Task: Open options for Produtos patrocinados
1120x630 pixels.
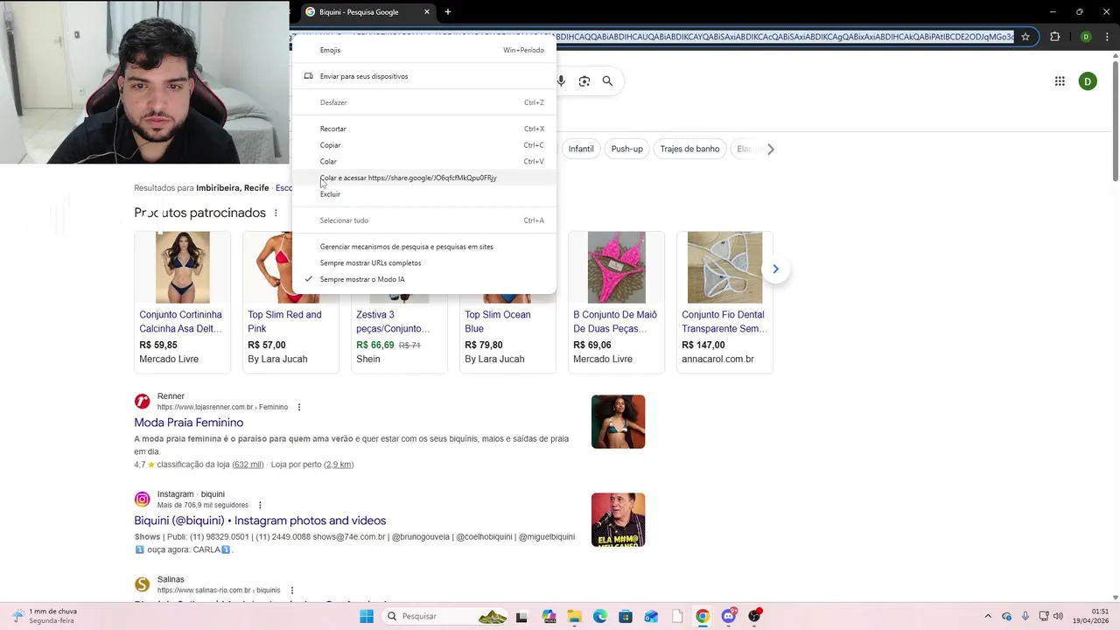Action: click(x=276, y=213)
